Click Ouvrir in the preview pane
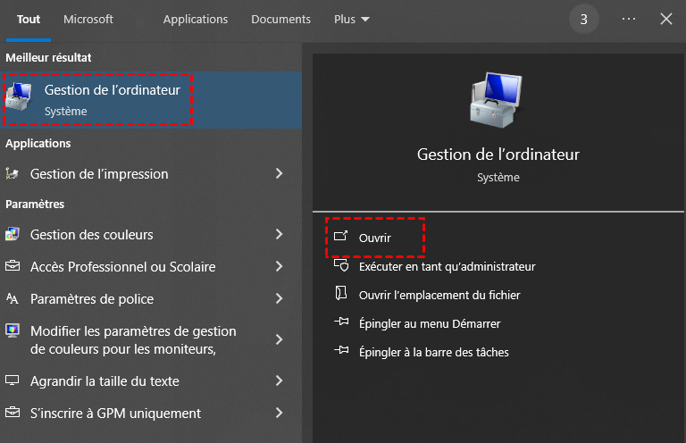Image resolution: width=686 pixels, height=443 pixels. click(375, 238)
